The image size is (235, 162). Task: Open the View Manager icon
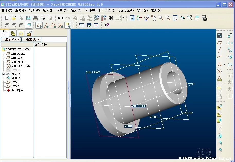point(204,18)
